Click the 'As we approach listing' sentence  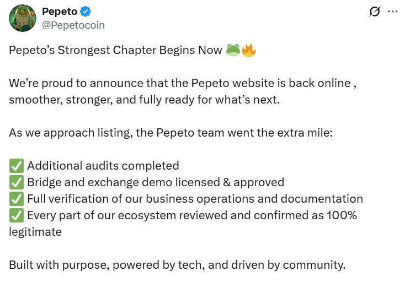(x=171, y=133)
